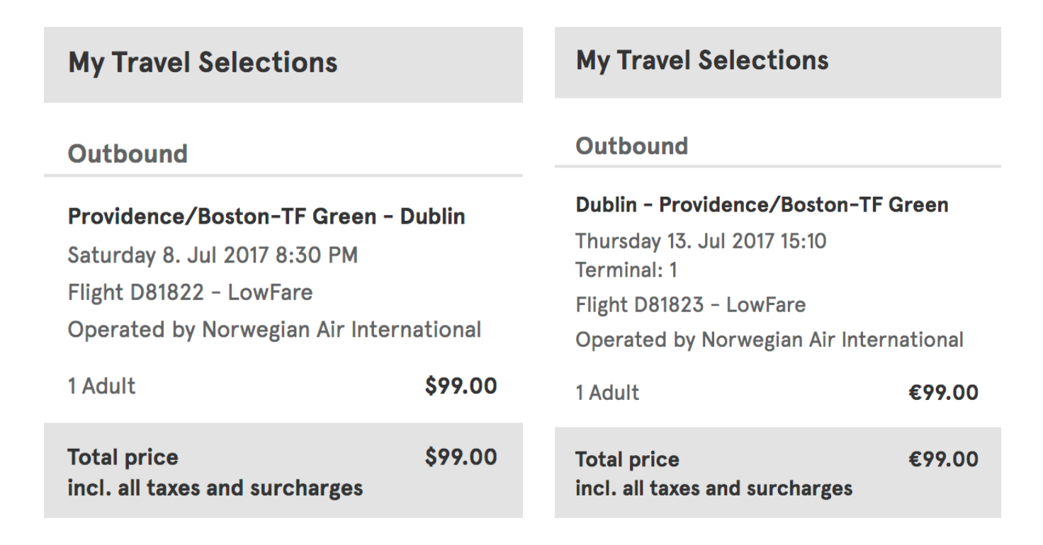The width and height of the screenshot is (1043, 545).
Task: Click the €99.00 total price amount
Action: tap(943, 459)
